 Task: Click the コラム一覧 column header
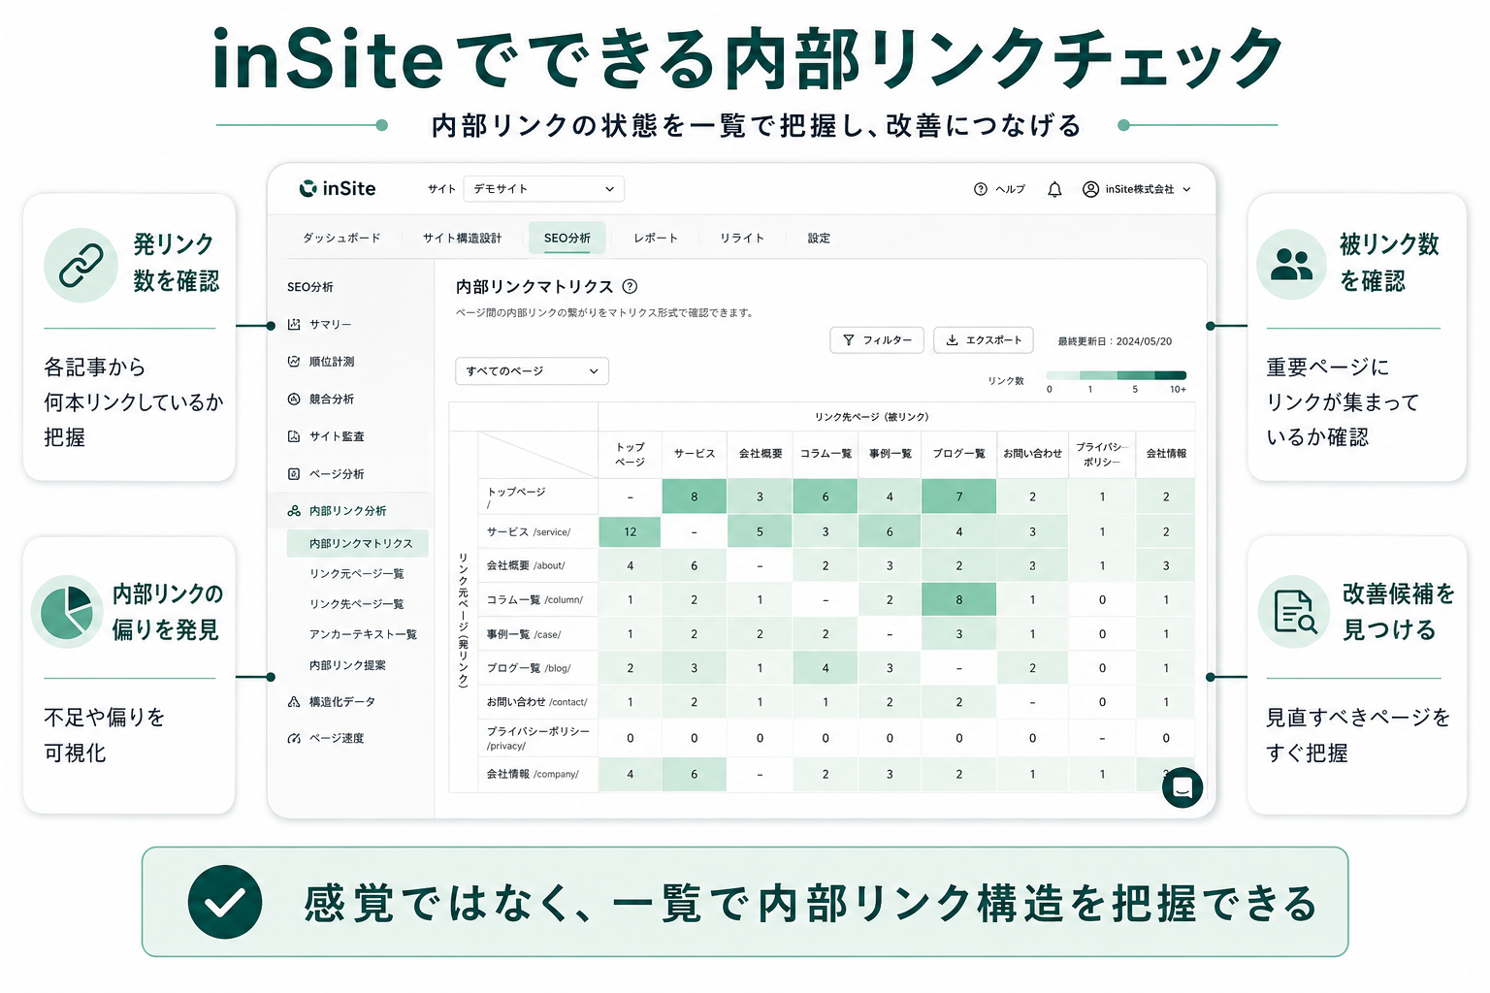pos(826,453)
